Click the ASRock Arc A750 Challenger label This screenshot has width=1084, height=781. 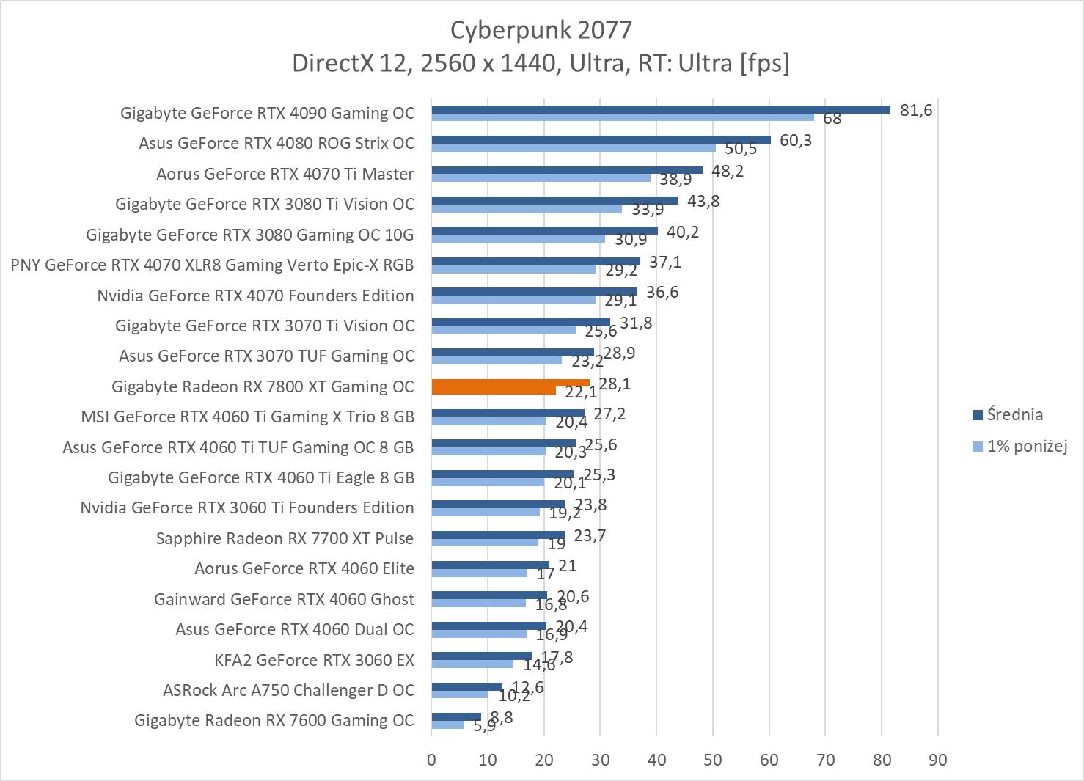point(288,690)
